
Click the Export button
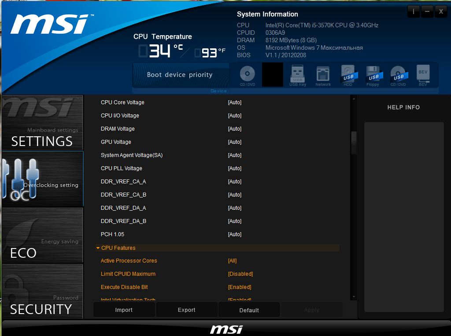187,310
